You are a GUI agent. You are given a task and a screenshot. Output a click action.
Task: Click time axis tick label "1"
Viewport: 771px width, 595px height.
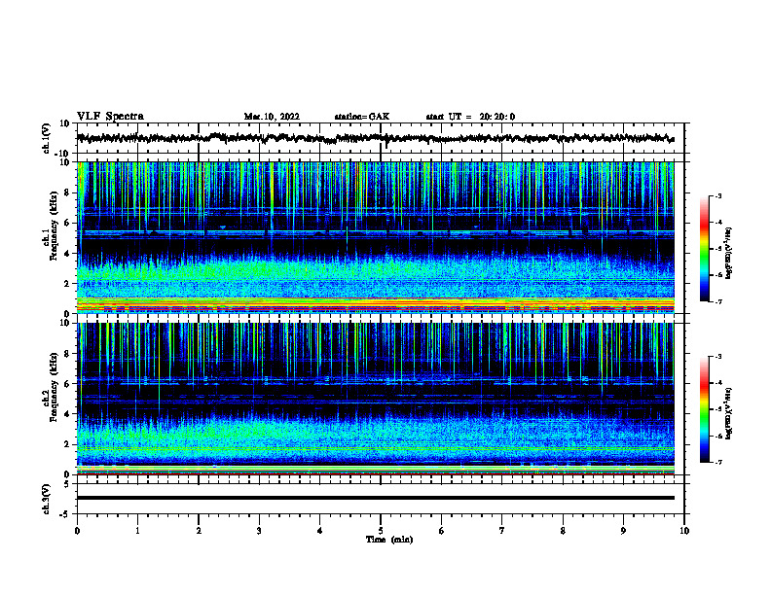pyautogui.click(x=137, y=531)
